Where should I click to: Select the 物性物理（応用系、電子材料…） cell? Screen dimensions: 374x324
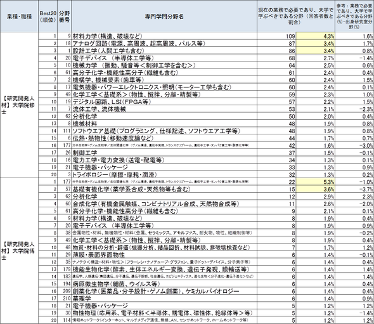point(164,313)
